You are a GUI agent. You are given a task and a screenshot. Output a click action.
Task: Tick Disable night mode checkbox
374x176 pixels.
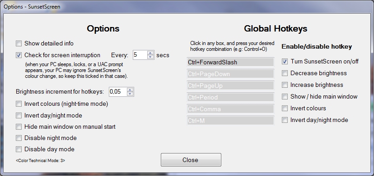click(19, 138)
